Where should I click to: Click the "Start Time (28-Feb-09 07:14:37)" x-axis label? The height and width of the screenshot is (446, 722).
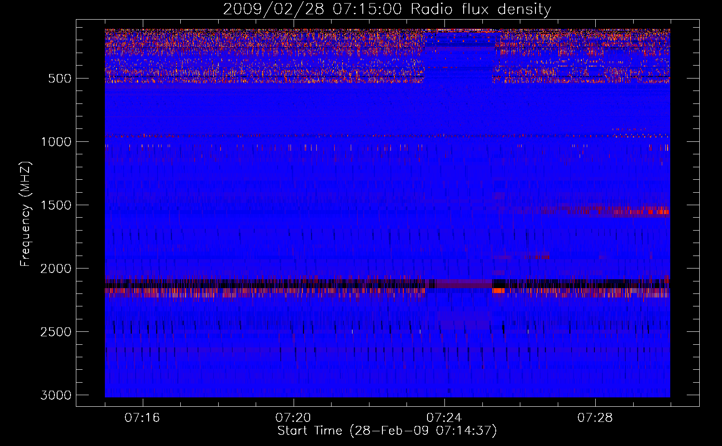(x=387, y=431)
